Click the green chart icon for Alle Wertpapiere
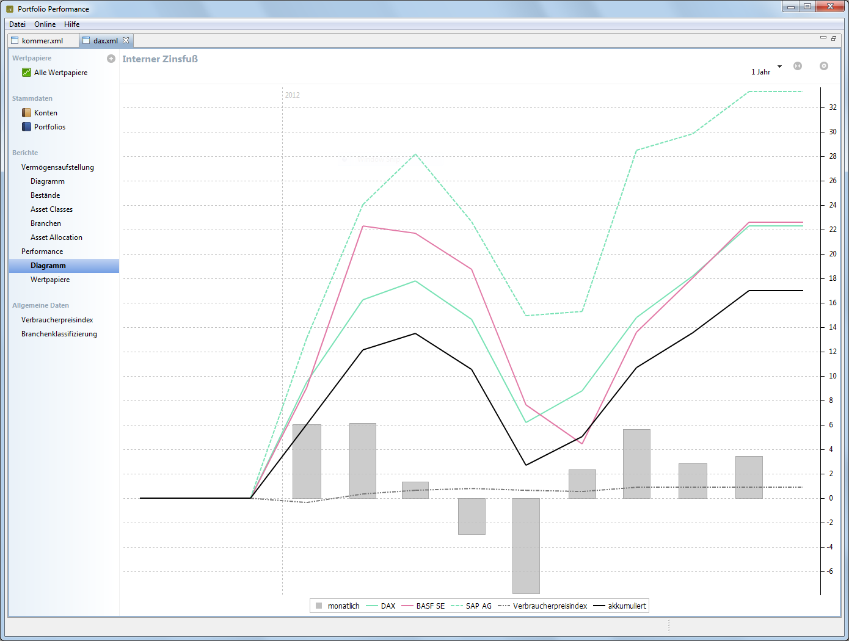This screenshot has width=849, height=641. pyautogui.click(x=26, y=73)
